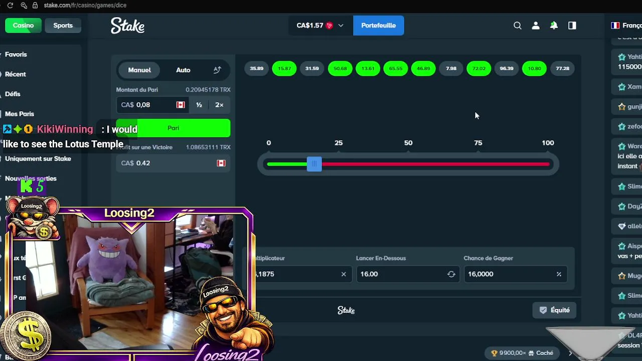Open past result 31.59

click(312, 69)
